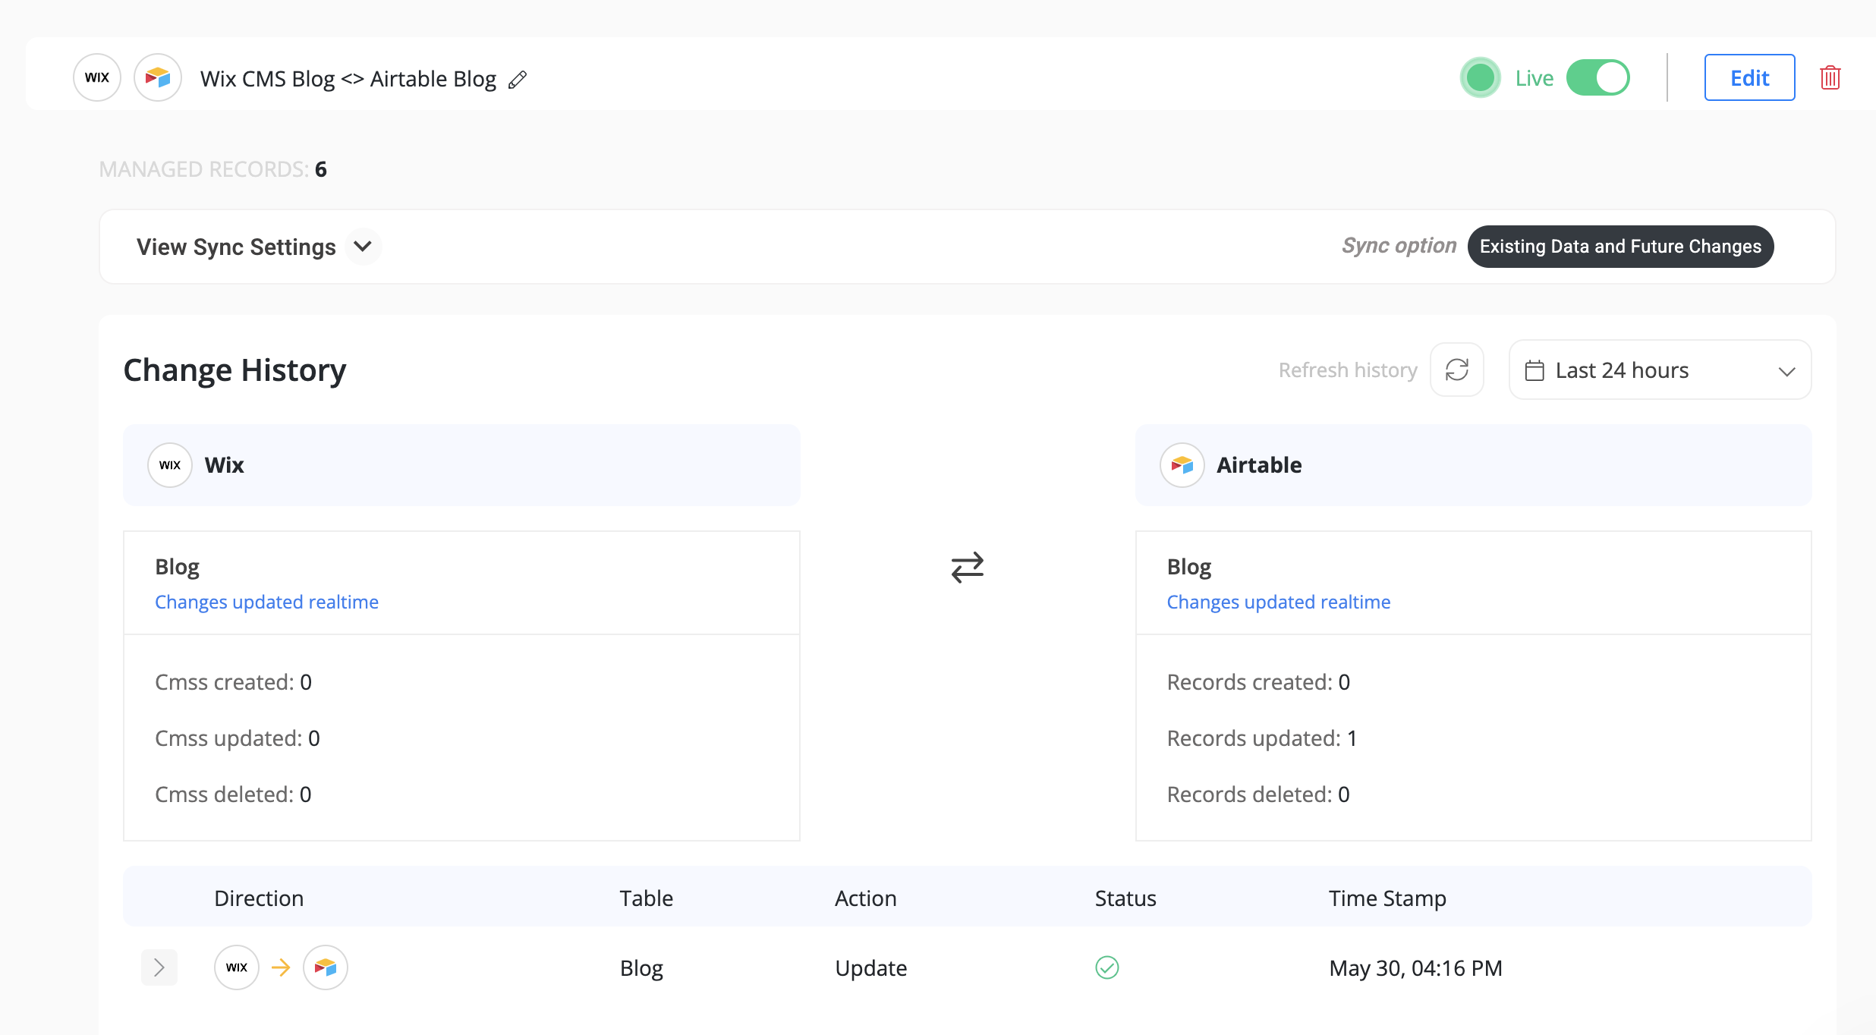This screenshot has width=1876, height=1035.
Task: Click the Records created: 0 text
Action: [x=1258, y=682]
